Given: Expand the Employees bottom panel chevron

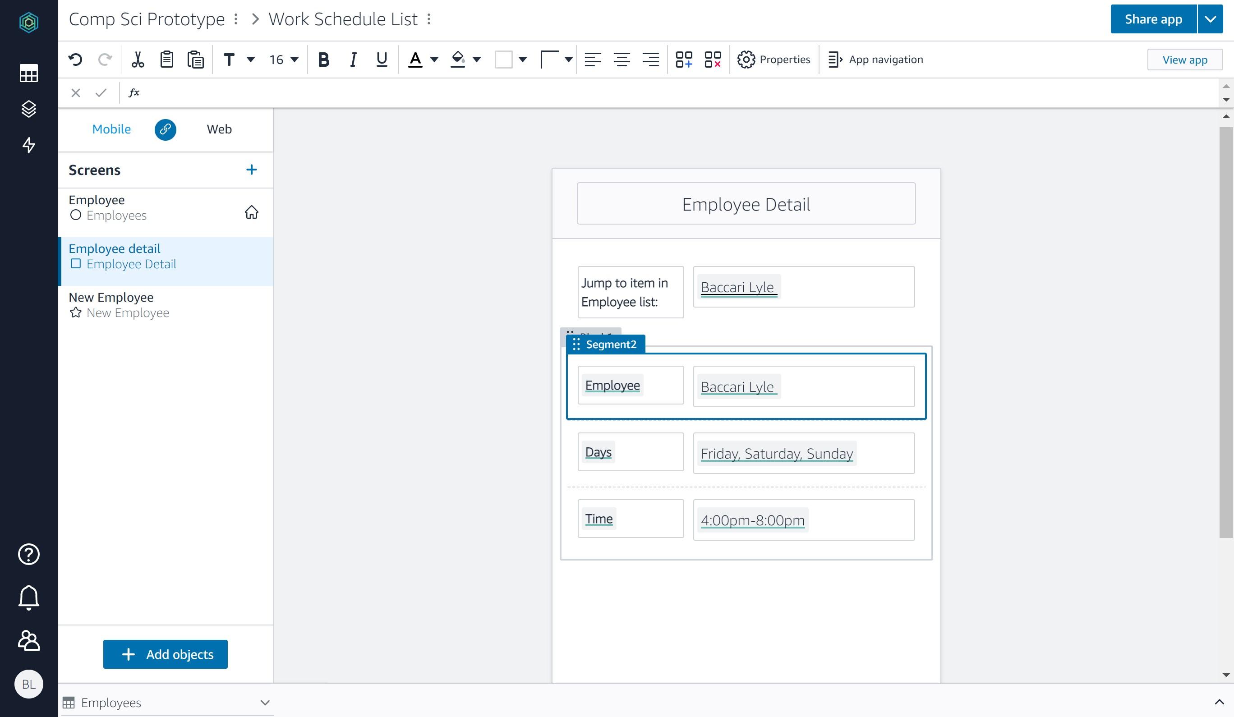Looking at the screenshot, I should click(x=265, y=703).
